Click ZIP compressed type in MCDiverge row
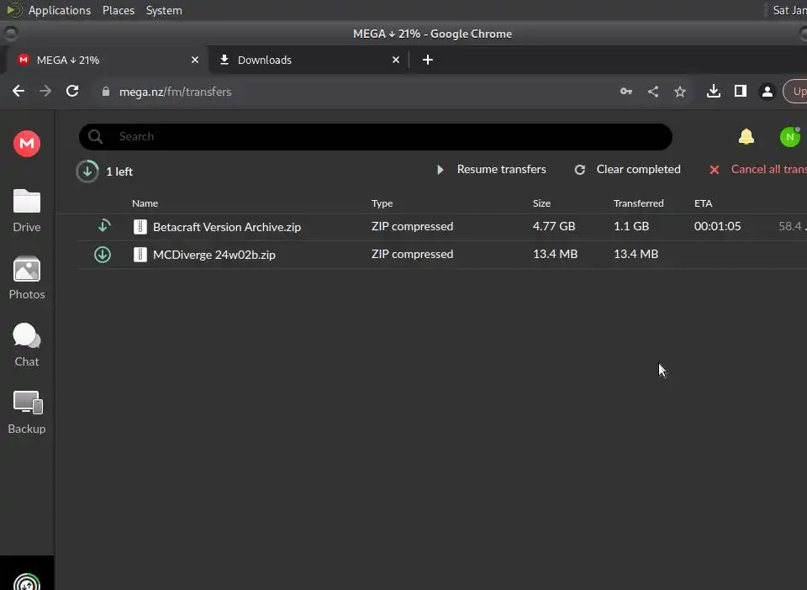This screenshot has width=807, height=590. [412, 254]
